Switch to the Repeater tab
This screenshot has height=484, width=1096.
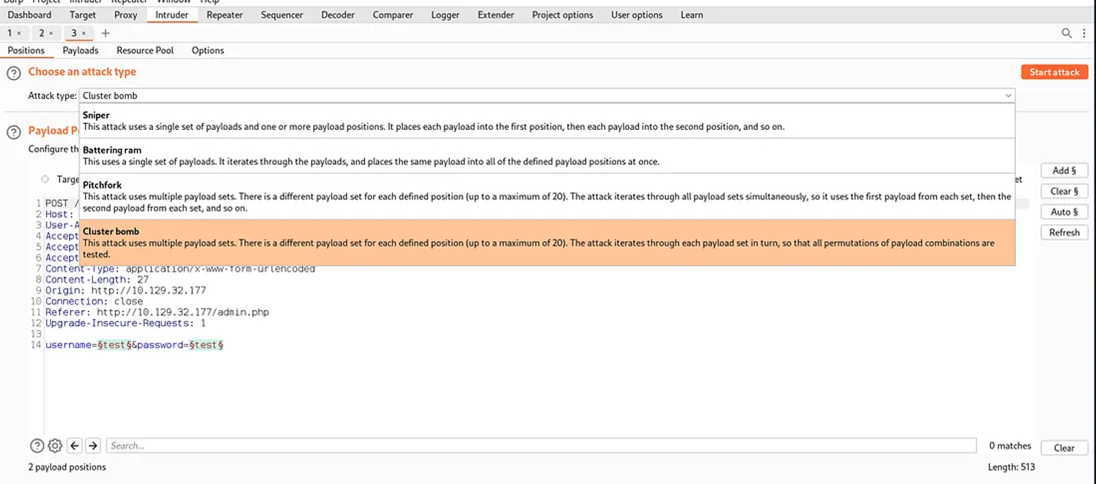(225, 14)
